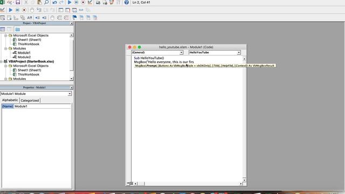
Task: Toggle Folders view in the Project panel
Action: click(x=18, y=29)
